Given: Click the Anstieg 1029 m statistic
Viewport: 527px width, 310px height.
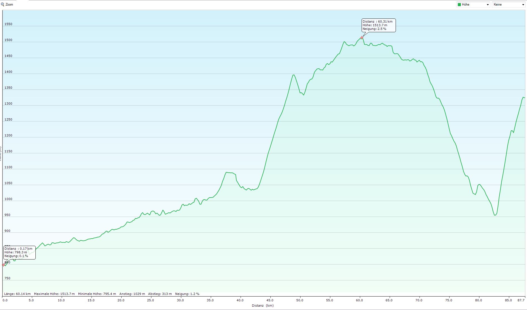Looking at the screenshot, I should click(132, 294).
